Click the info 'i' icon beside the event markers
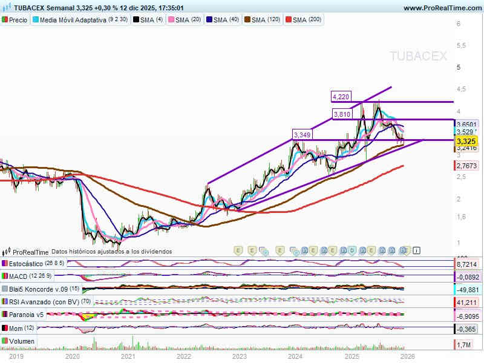 pos(416,249)
